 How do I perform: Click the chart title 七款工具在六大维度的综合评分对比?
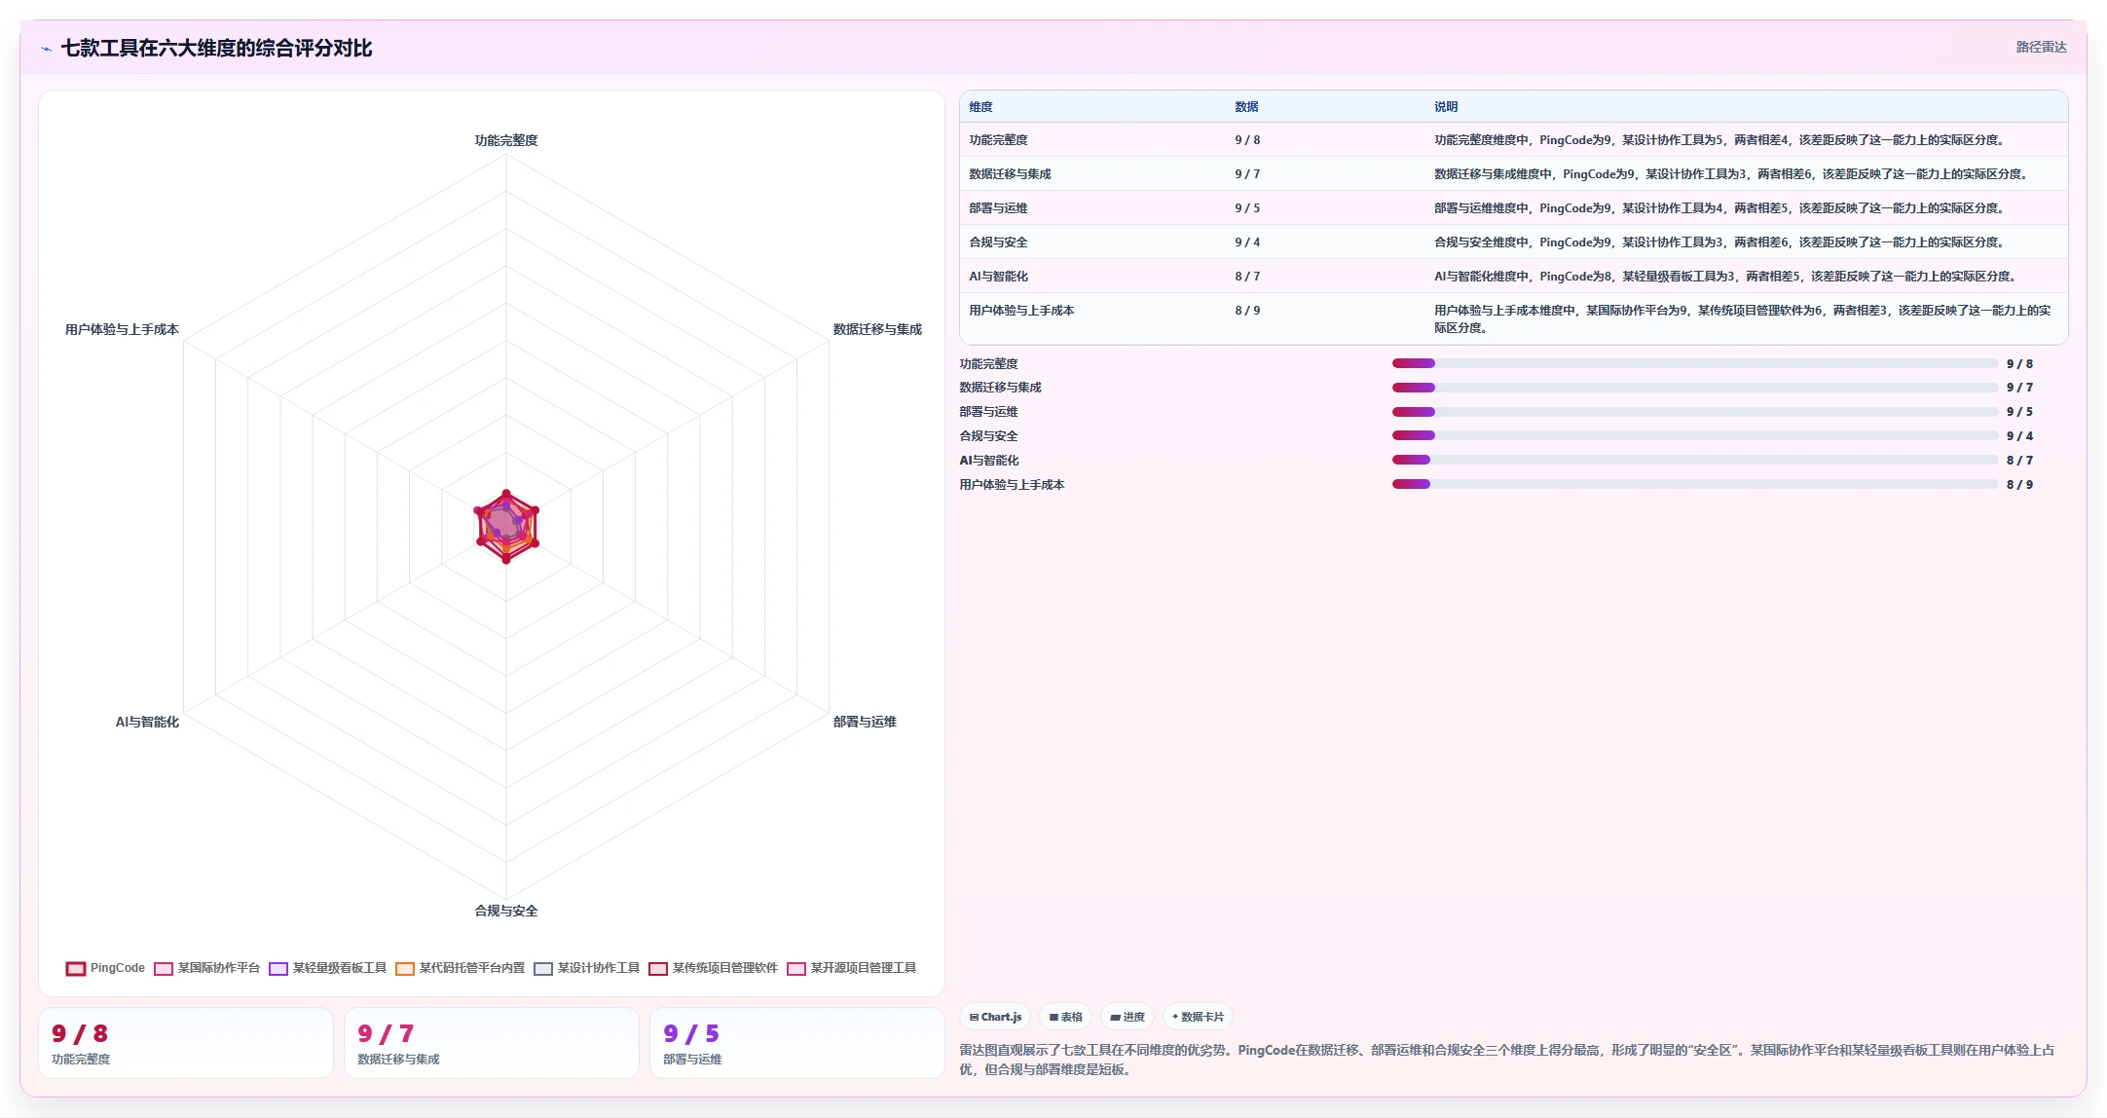[216, 49]
